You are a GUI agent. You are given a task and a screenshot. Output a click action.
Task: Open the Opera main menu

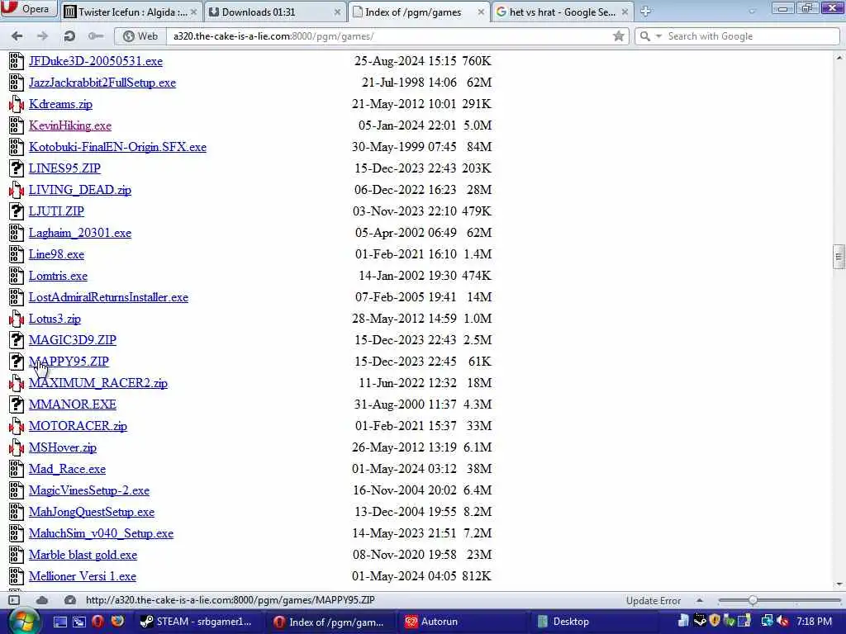[27, 8]
